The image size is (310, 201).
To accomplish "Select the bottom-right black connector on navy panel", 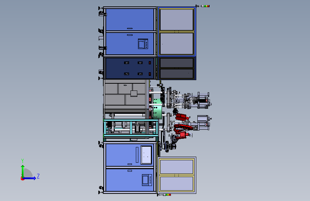I will pos(140,74).
